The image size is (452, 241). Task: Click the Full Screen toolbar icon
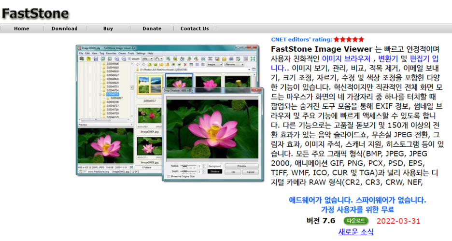(253, 59)
